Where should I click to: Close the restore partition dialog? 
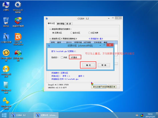[x=110, y=45]
